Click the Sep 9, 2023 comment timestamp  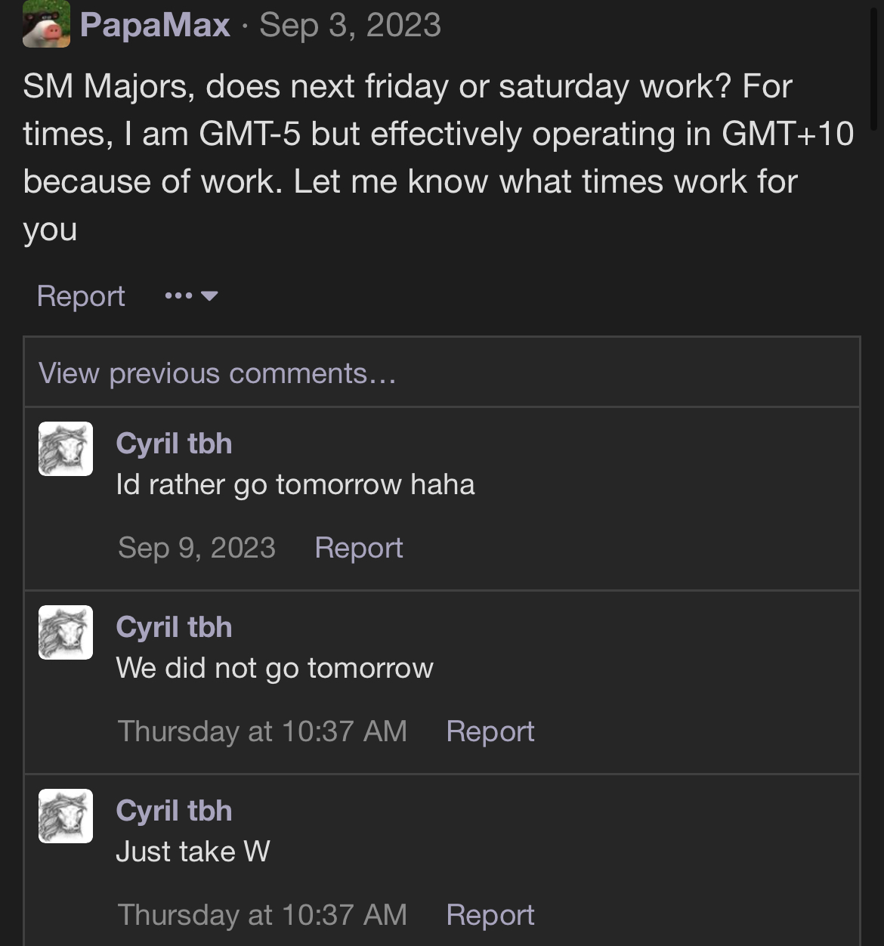click(196, 548)
